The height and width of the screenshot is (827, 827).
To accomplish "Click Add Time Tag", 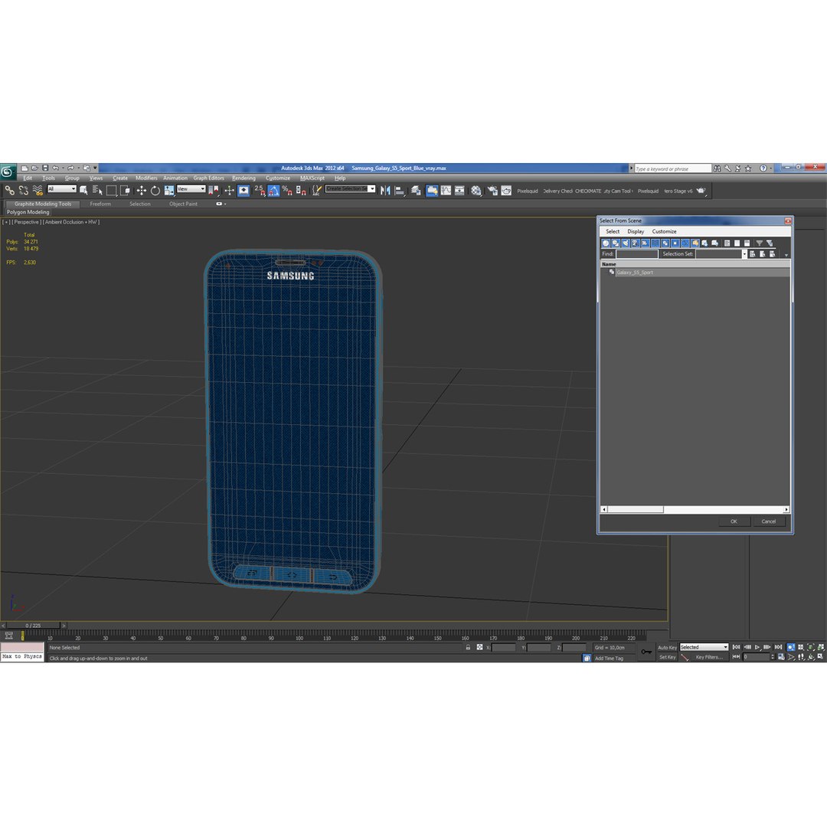I will 609,659.
